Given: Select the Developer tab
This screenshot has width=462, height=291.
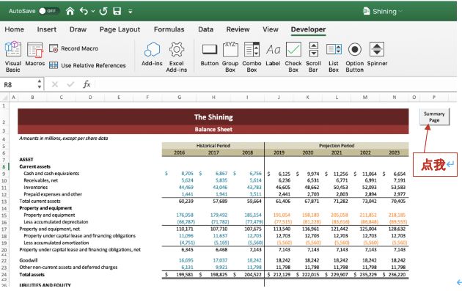Looking at the screenshot, I should [x=308, y=29].
